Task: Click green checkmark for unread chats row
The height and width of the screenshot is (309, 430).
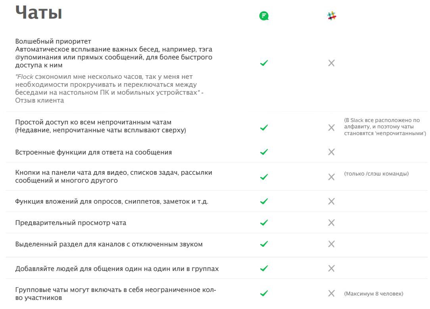Action: (x=264, y=128)
